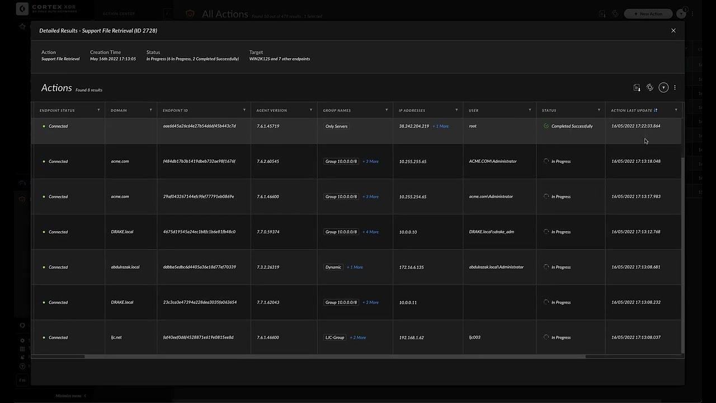Screen dimensions: 716x403
Task: Click the root user cell
Action: pos(473,126)
